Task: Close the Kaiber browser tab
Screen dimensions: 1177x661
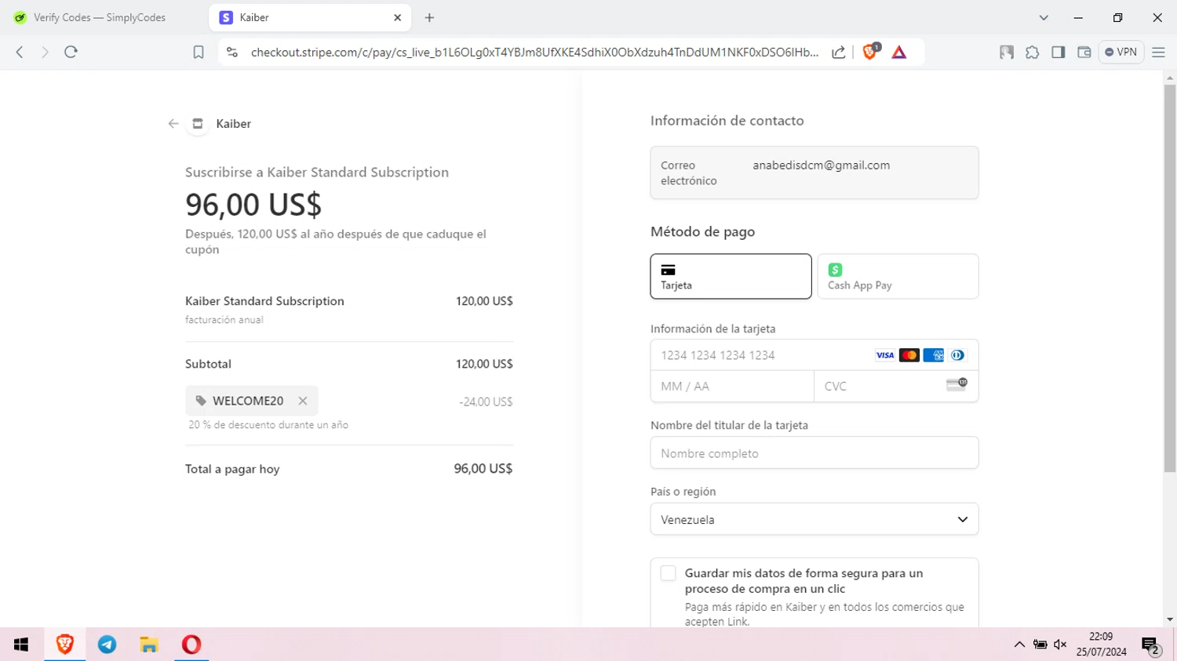Action: [397, 17]
